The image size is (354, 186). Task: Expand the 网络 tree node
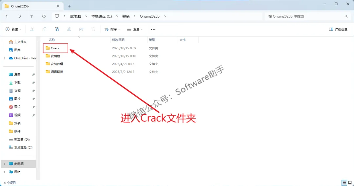[5, 172]
